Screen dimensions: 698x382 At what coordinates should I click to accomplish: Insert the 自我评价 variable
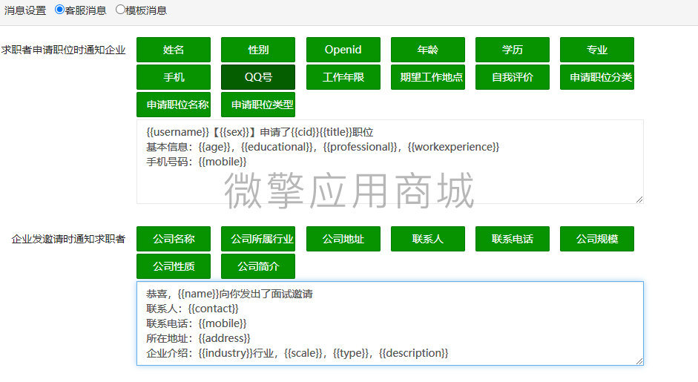(x=512, y=77)
